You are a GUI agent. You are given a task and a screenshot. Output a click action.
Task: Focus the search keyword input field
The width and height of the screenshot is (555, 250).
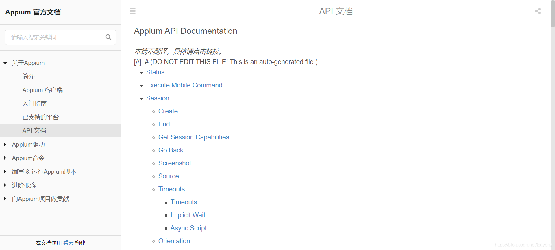pos(60,37)
